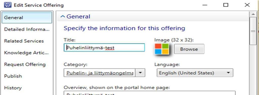Open the Publish tab
The width and height of the screenshot is (259, 95).
27,76
